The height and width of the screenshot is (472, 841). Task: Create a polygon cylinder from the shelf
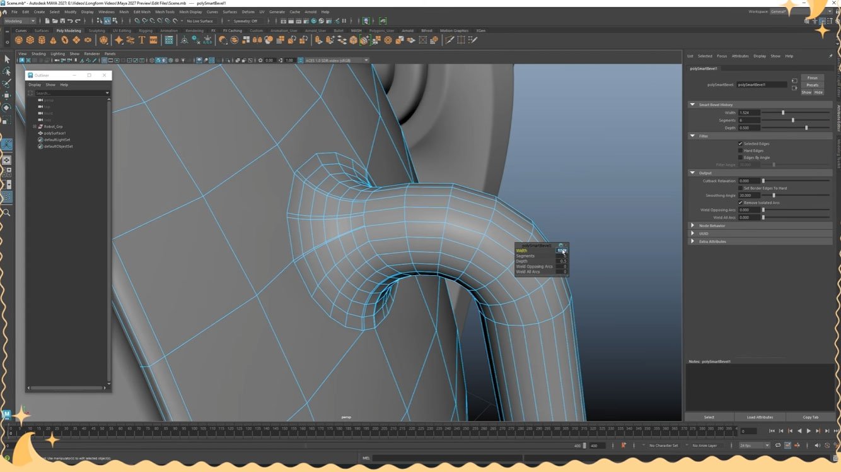tap(42, 40)
